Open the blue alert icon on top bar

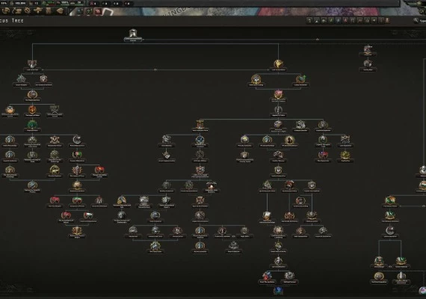pyautogui.click(x=79, y=11)
